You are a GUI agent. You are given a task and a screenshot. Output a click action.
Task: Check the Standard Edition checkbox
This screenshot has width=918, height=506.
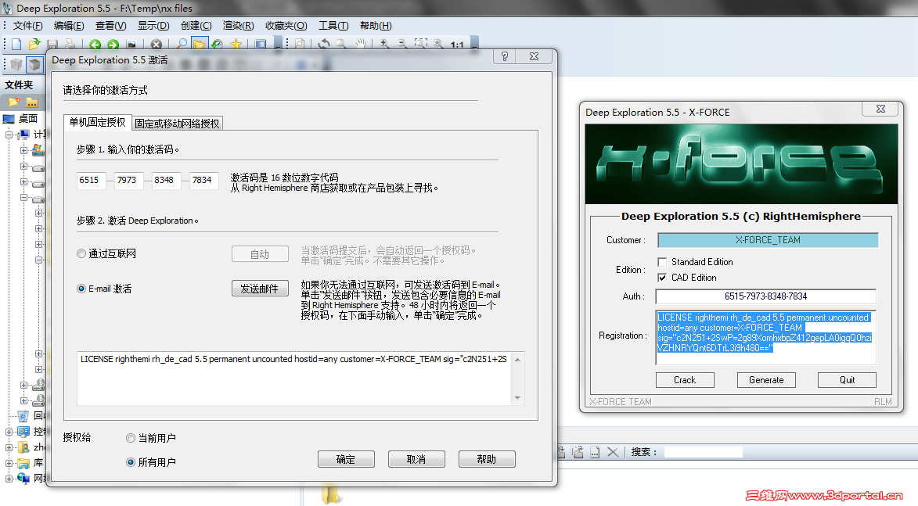click(x=662, y=261)
